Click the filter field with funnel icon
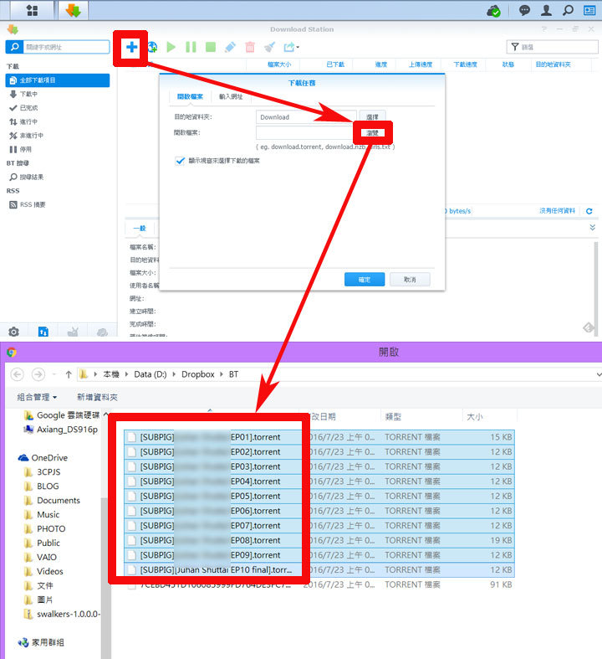This screenshot has height=659, width=602. tap(552, 47)
